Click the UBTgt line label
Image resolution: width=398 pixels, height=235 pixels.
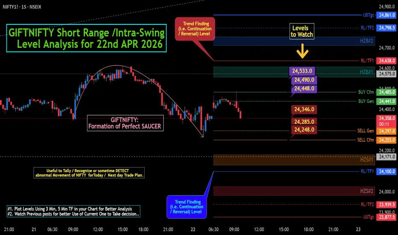368,15
